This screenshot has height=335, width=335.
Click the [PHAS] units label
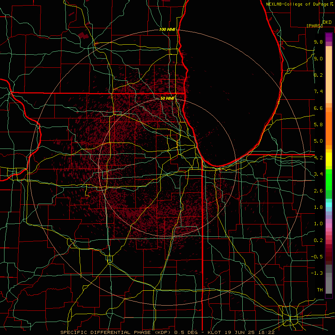click(x=315, y=26)
